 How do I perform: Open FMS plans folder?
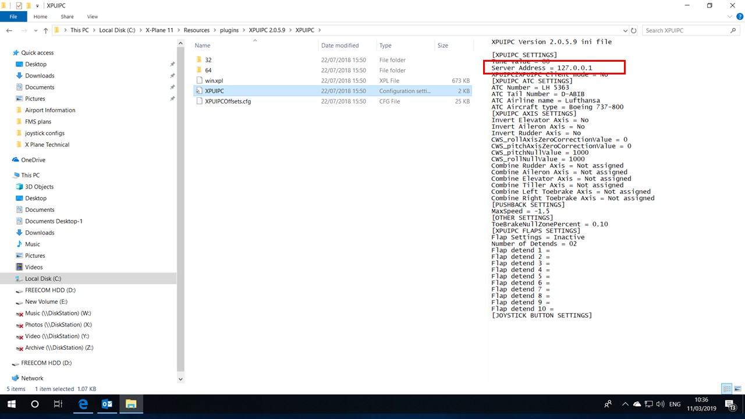click(x=38, y=122)
